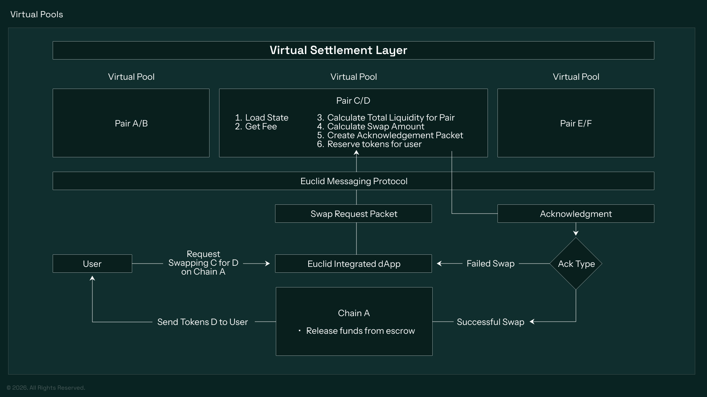
Task: Click the Euclid Messaging Protocol bar
Action: [x=353, y=181]
